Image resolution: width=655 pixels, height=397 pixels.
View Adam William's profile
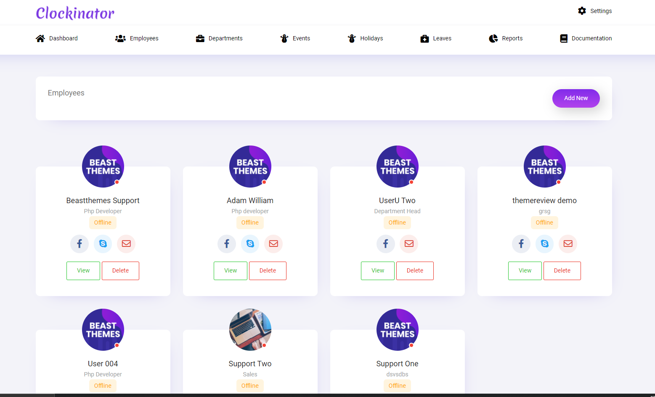point(231,271)
